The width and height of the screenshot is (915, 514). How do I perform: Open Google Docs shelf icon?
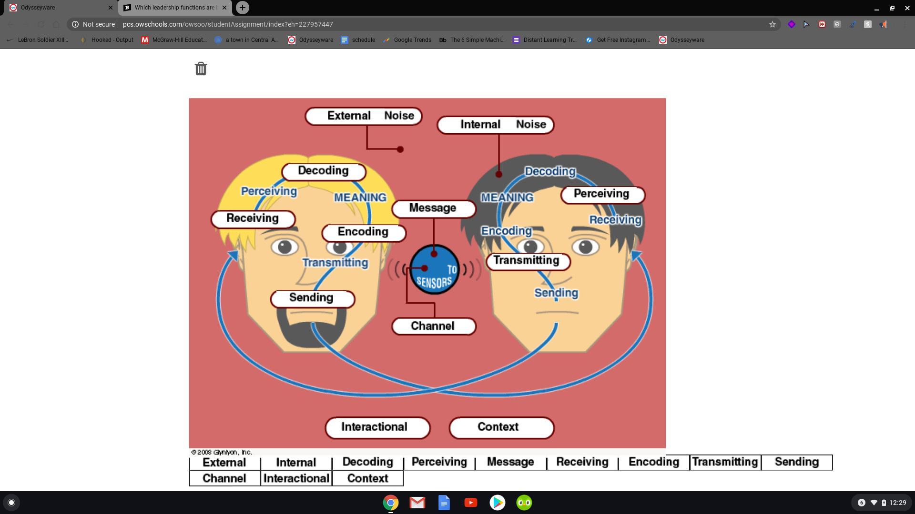click(444, 503)
